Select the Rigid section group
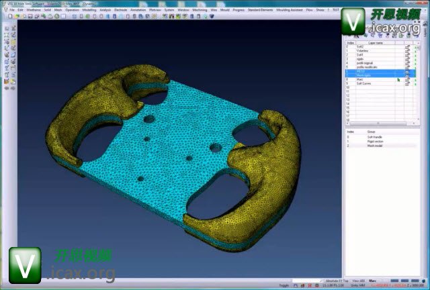The height and width of the screenshot is (290, 430). [x=375, y=142]
